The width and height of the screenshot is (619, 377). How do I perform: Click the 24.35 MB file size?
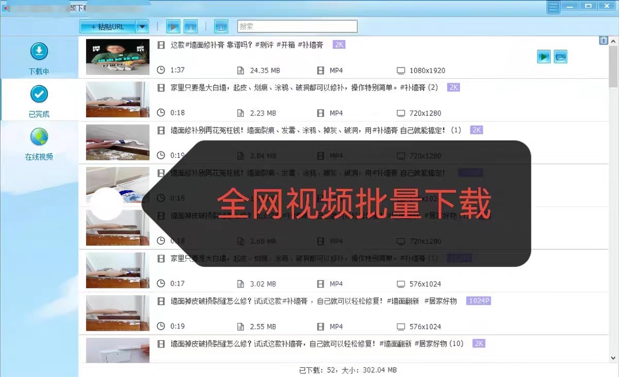point(265,70)
